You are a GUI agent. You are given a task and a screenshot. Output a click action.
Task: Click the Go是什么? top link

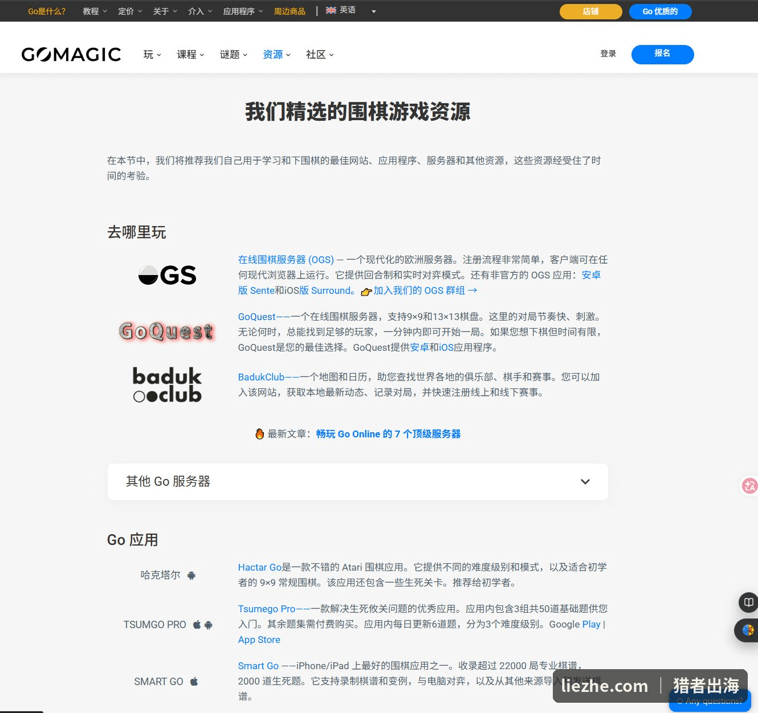[47, 11]
